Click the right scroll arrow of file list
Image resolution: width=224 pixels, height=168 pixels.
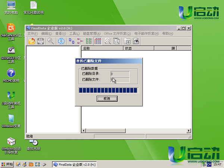[189, 131]
